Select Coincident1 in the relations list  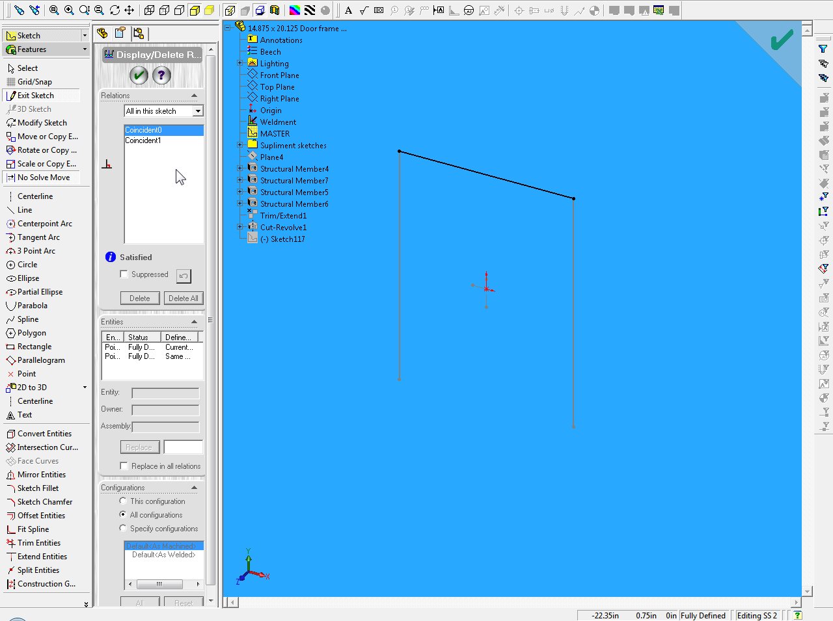coord(143,140)
